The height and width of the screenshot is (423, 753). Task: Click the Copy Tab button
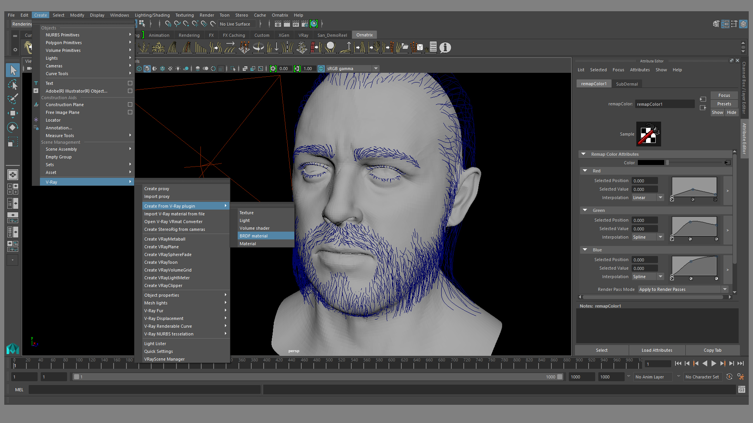point(712,350)
